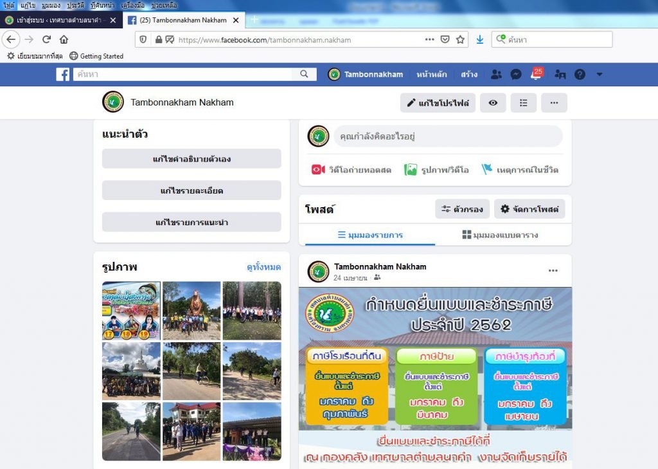Viewport: 658px width, 469px height.
Task: Click the แก้ไขโปรไฟล์ edit profile button
Action: pyautogui.click(x=437, y=103)
